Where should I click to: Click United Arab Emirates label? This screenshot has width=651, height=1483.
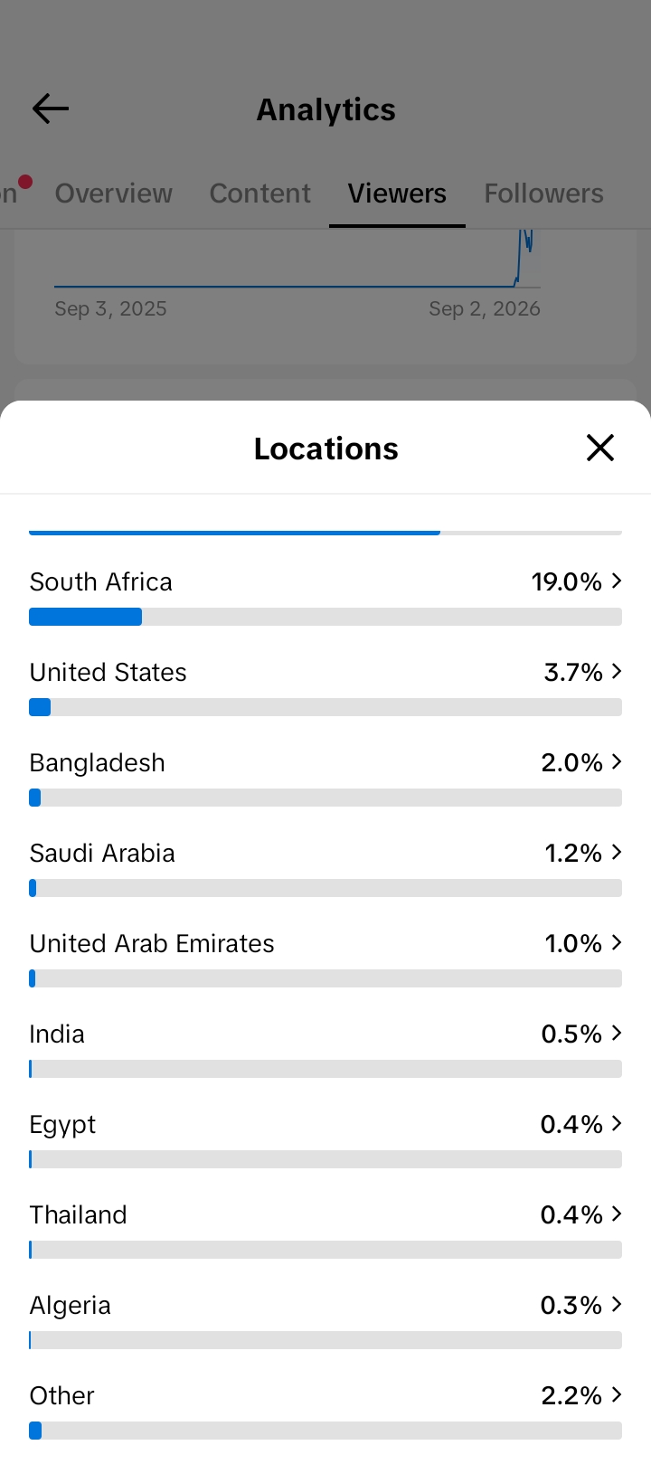click(152, 943)
